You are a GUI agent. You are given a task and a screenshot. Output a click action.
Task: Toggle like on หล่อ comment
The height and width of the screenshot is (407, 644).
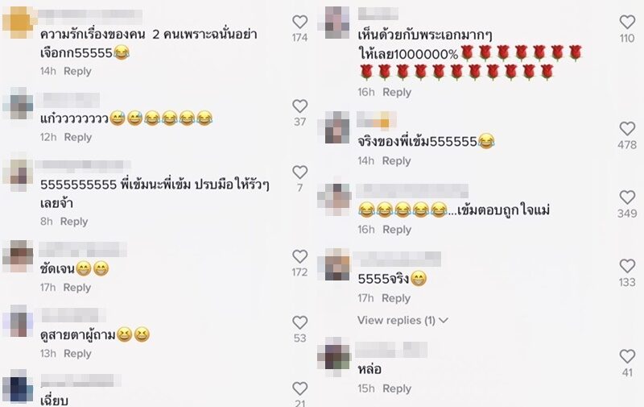tap(627, 356)
